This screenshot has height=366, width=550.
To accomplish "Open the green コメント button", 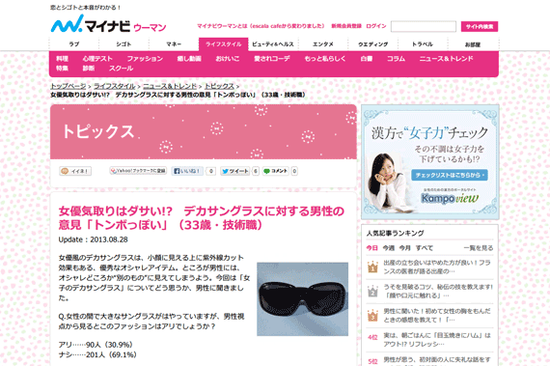I will pyautogui.click(x=276, y=171).
